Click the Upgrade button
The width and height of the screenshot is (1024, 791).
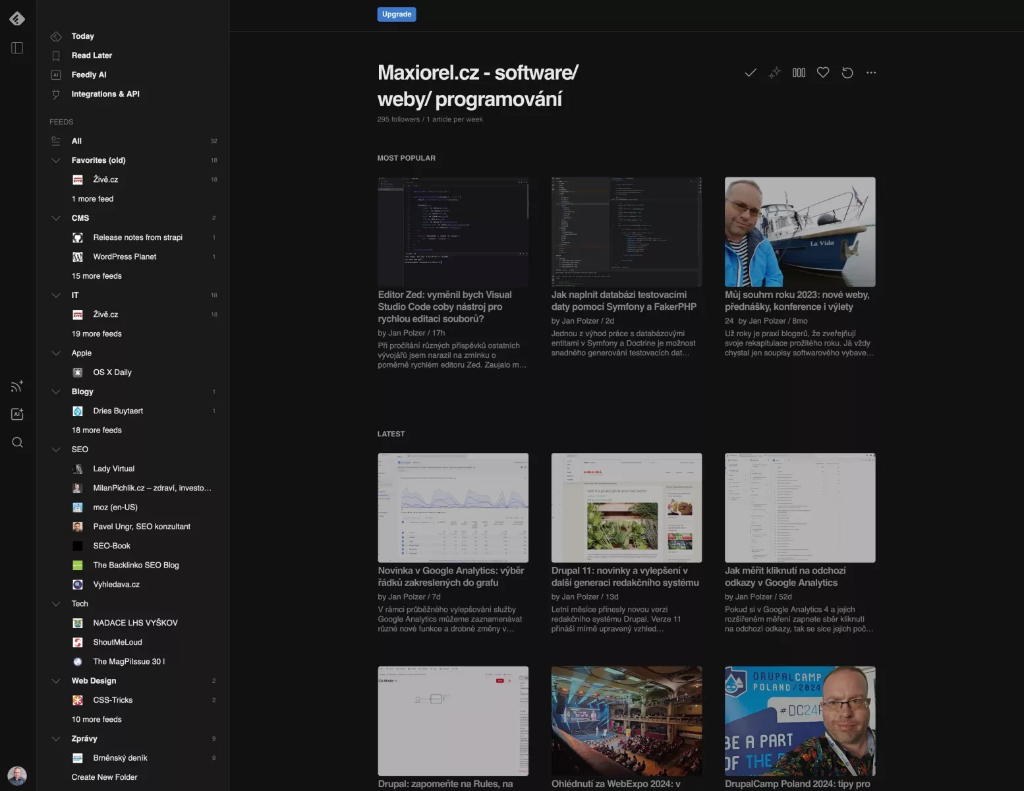397,15
